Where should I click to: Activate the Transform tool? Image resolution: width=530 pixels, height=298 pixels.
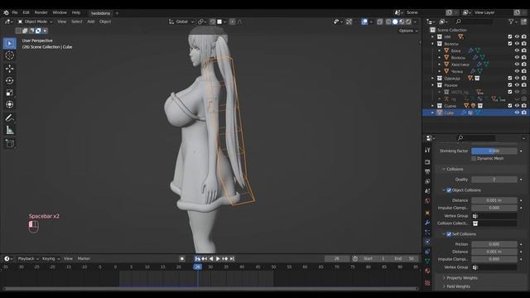[9, 104]
